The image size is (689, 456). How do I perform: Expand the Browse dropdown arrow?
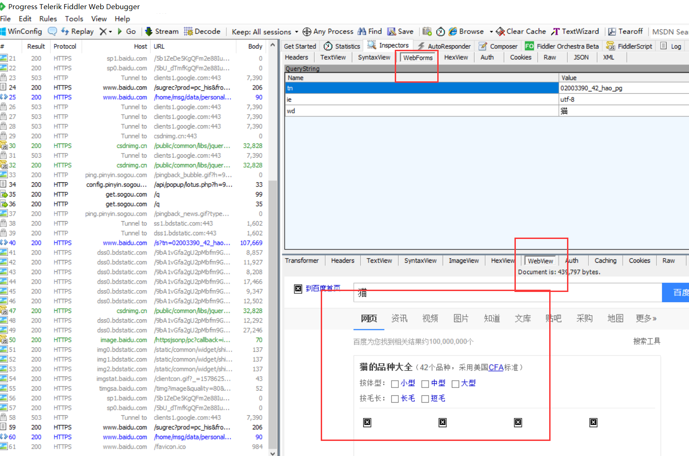(491, 32)
